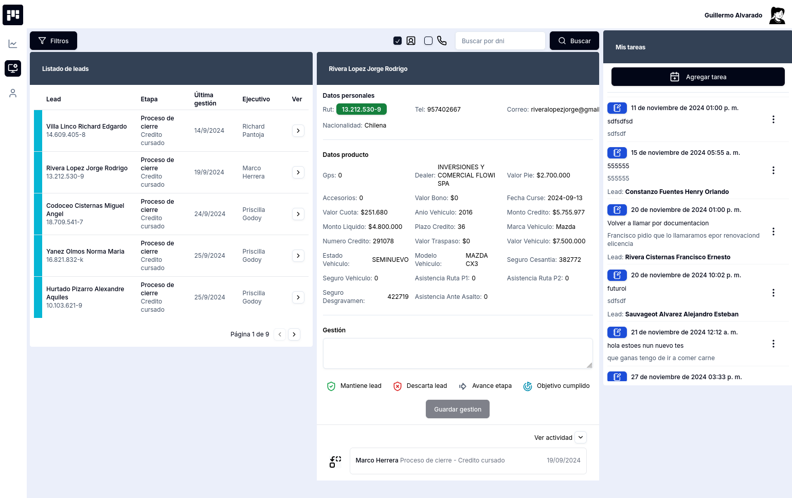This screenshot has width=792, height=498.
Task: Click the 'Agregar tarea' button
Action: 698,77
